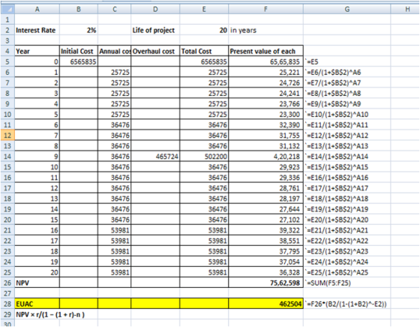Select year 9 cell in column A

[x=37, y=157]
